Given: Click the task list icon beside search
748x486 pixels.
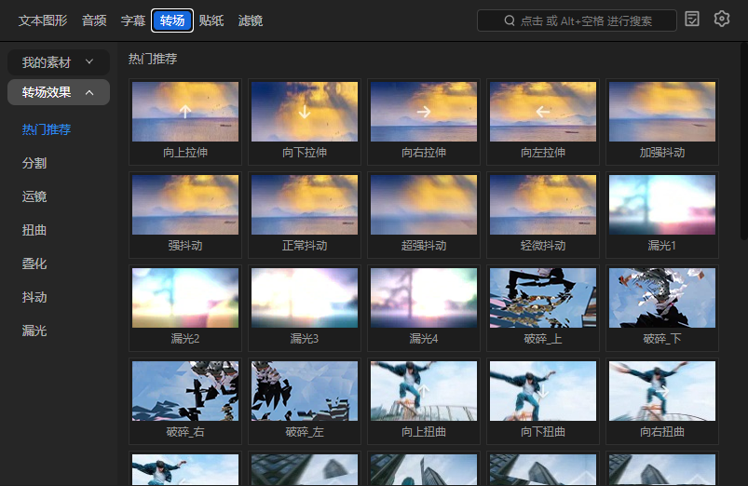Looking at the screenshot, I should tap(692, 19).
